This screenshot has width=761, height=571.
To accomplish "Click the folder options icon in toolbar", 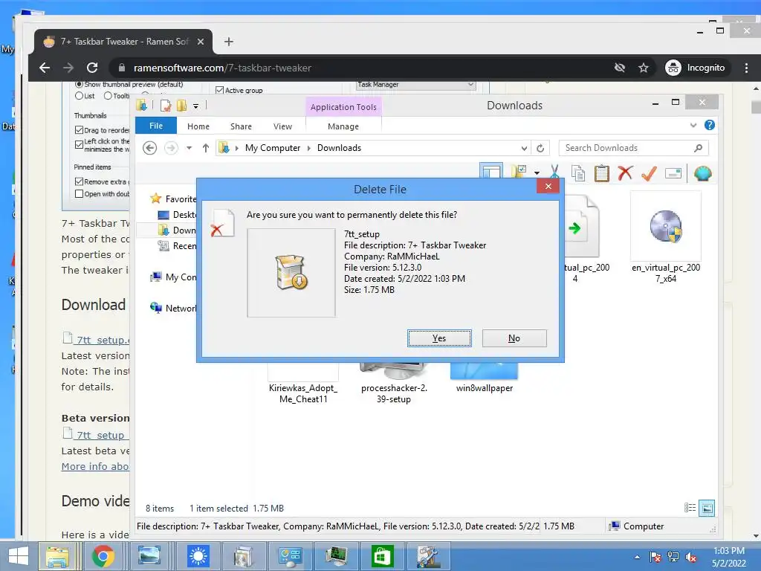I will [519, 172].
